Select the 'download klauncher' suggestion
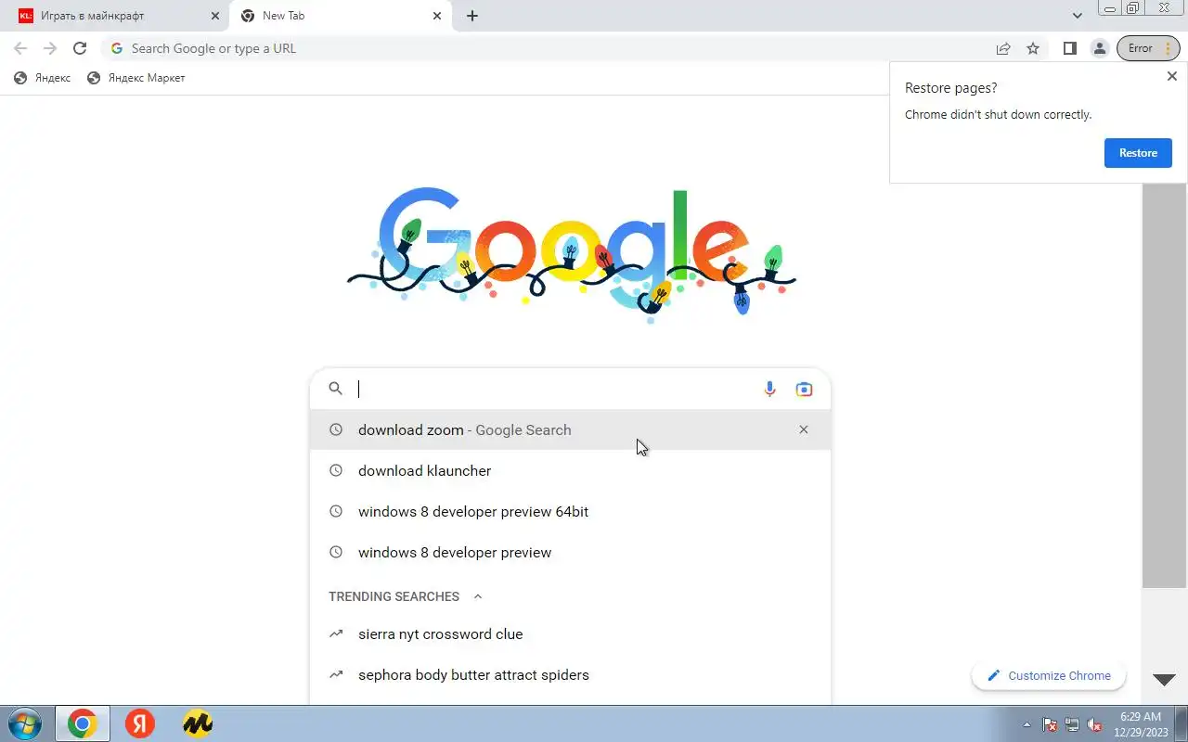The height and width of the screenshot is (742, 1188). click(x=570, y=470)
